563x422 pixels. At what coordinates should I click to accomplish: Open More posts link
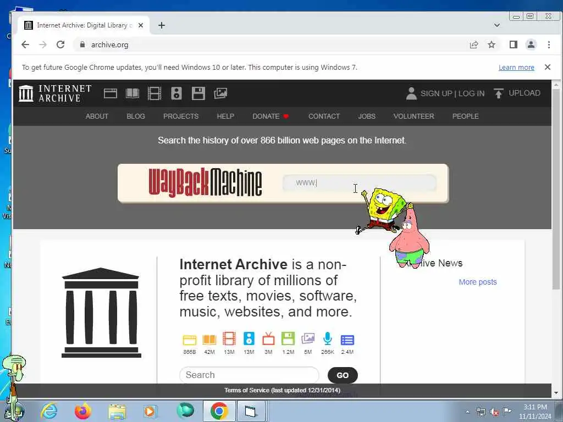pos(478,282)
